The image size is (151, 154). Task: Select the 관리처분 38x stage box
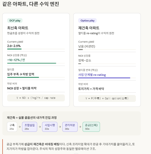70,127
